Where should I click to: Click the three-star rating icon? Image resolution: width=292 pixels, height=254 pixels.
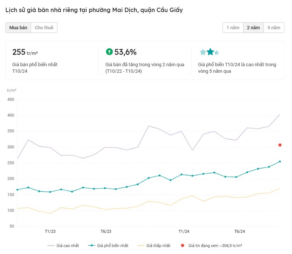(209, 52)
